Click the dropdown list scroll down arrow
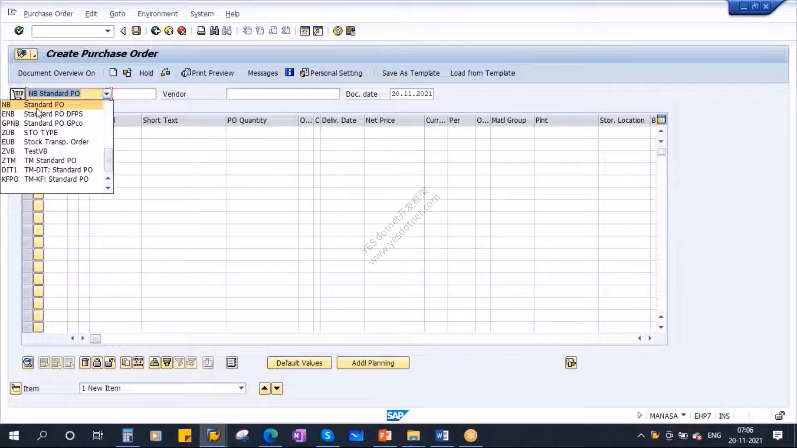Viewport: 797px width, 448px height. [108, 188]
